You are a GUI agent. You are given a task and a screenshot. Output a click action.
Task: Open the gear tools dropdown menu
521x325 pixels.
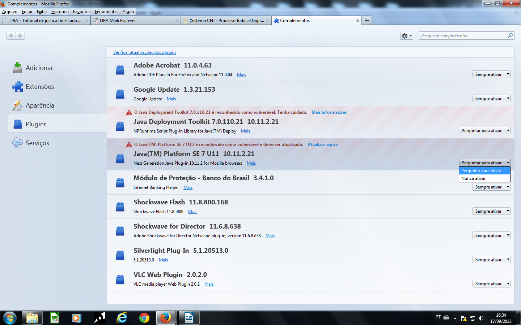pyautogui.click(x=407, y=36)
